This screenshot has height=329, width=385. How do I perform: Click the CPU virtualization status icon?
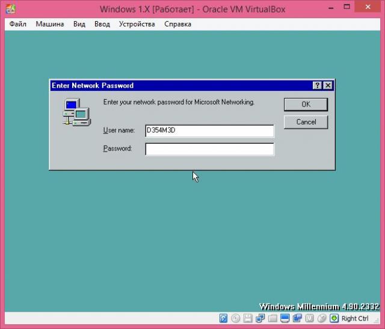point(309,318)
